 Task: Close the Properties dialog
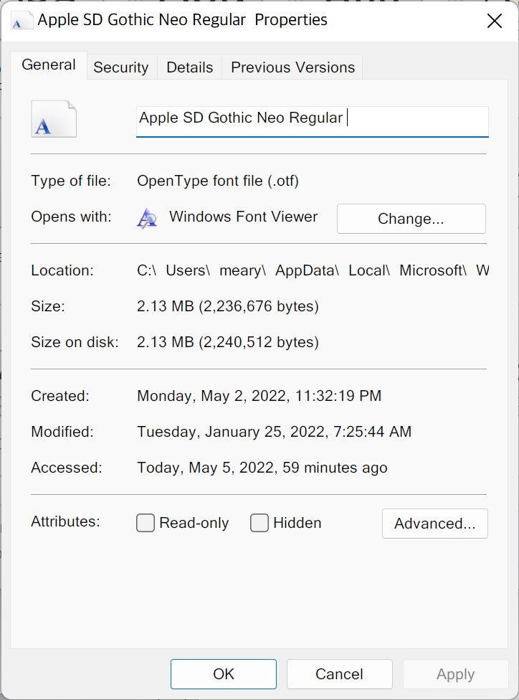[495, 21]
